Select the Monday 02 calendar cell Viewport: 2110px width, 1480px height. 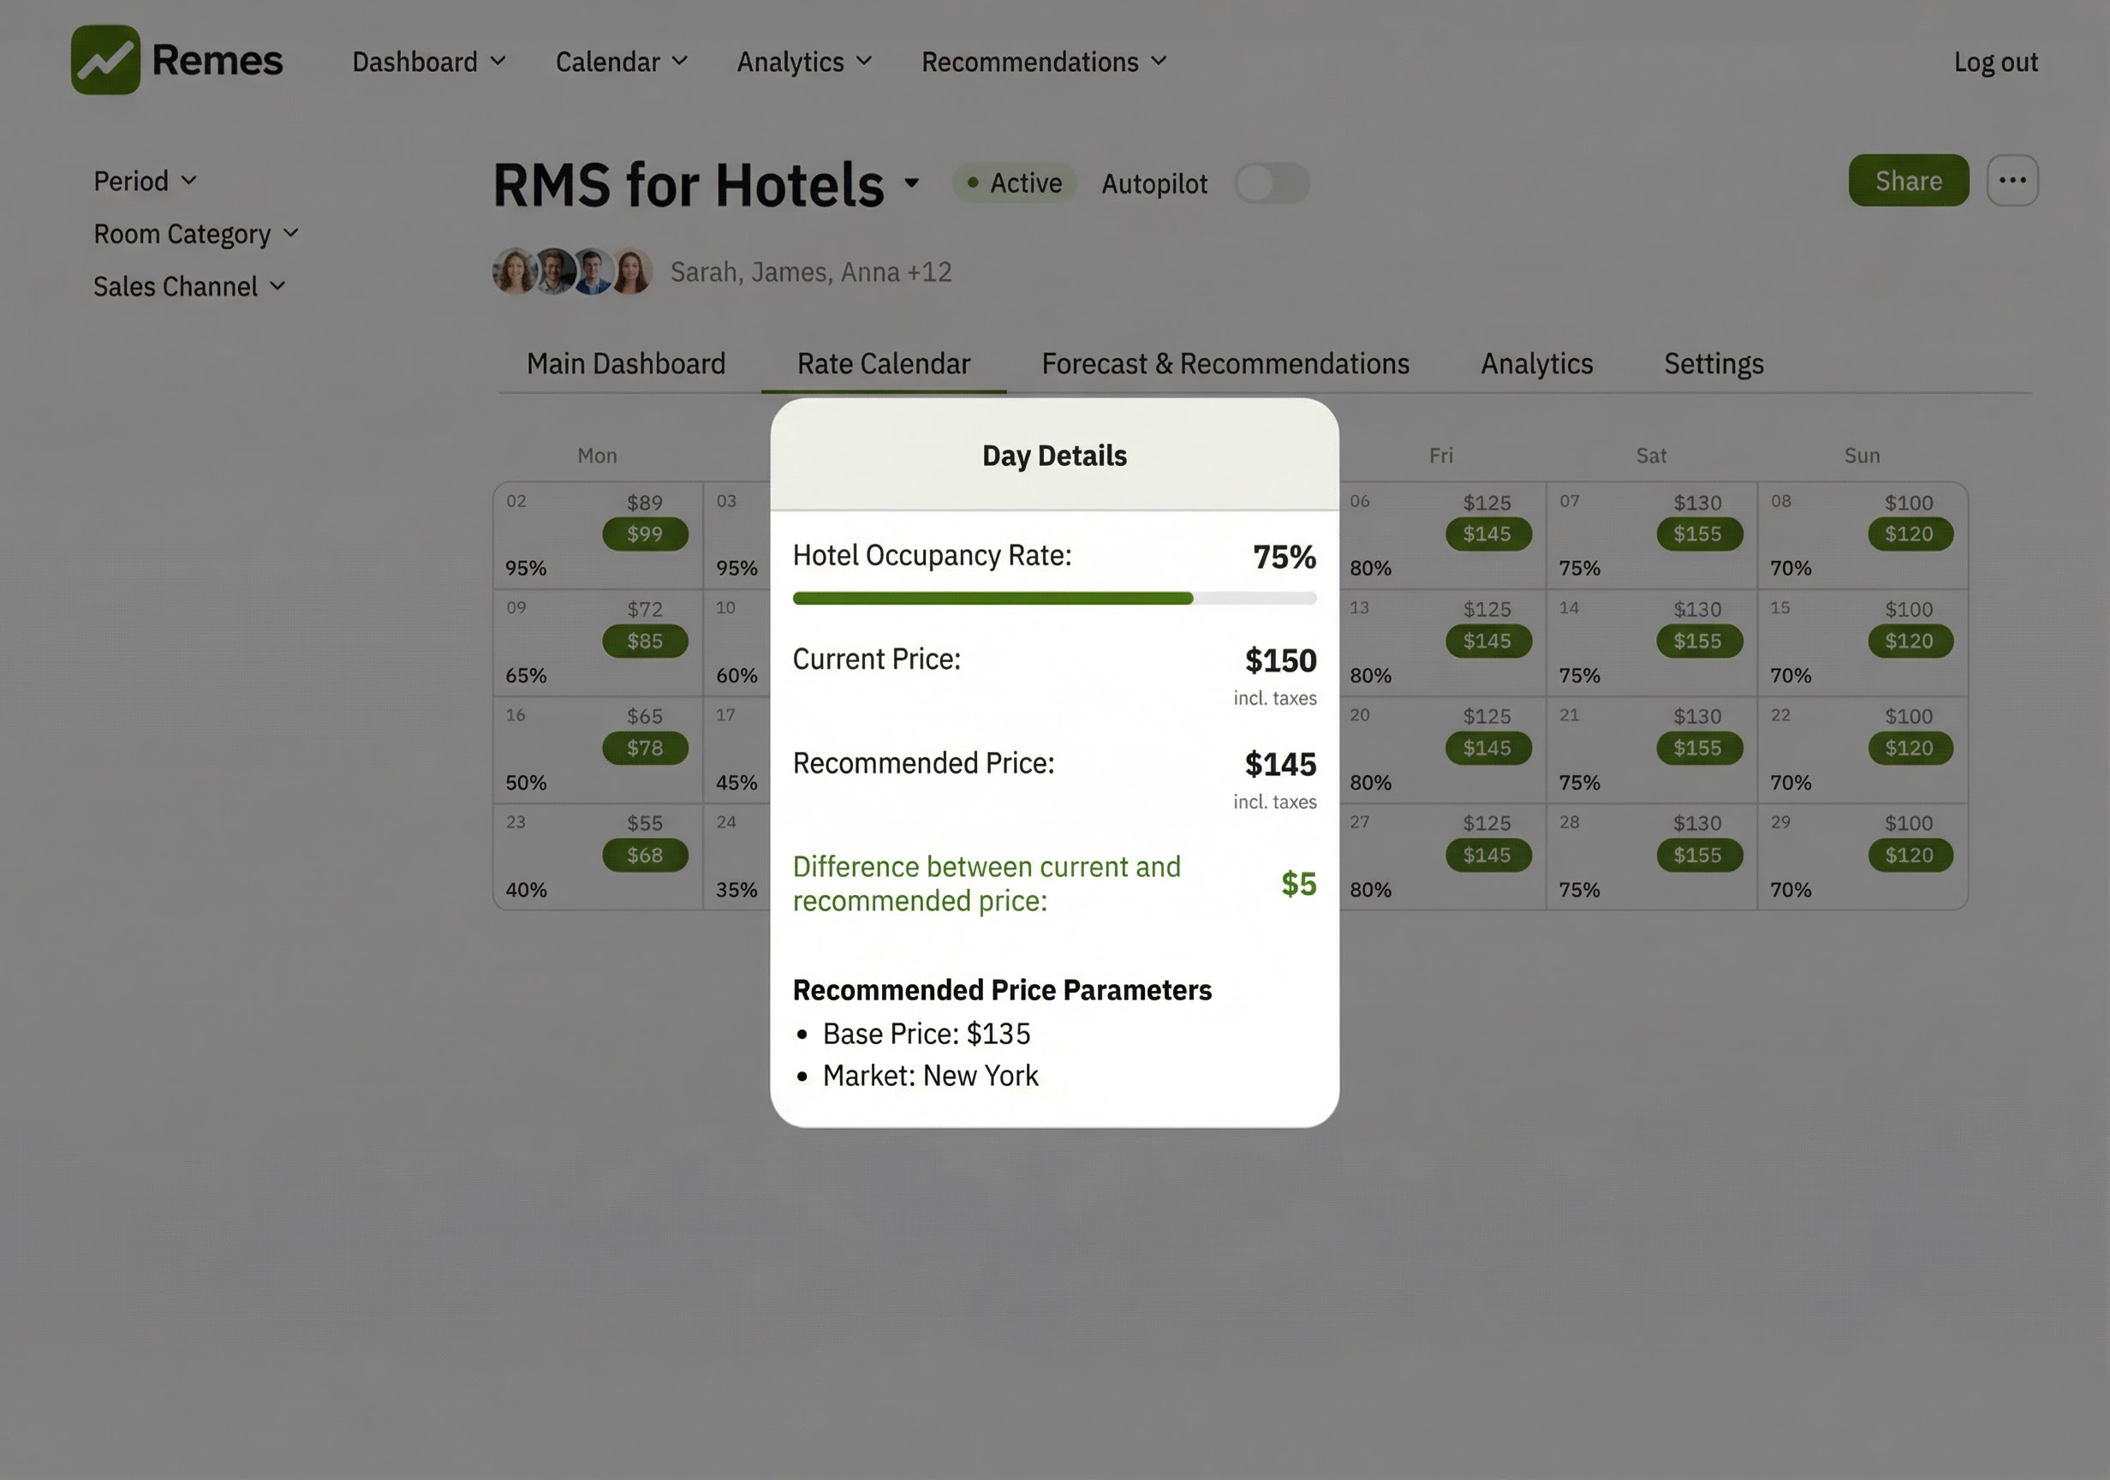599,536
